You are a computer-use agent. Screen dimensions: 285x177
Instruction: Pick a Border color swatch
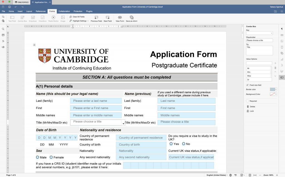(273, 89)
